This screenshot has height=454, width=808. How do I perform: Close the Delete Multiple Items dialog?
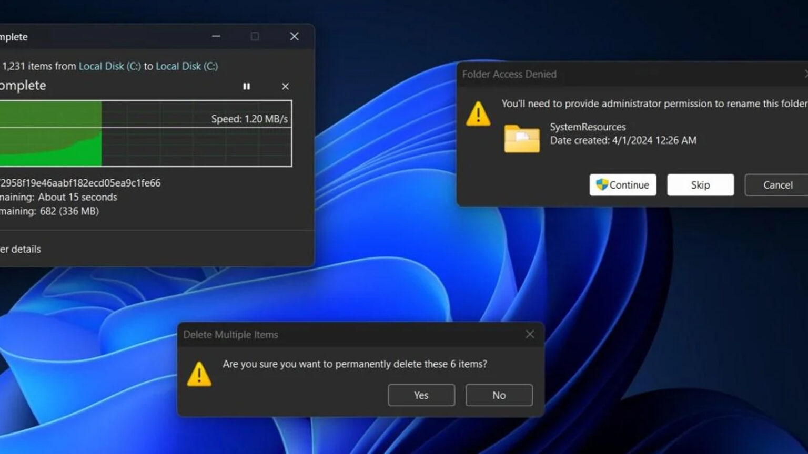[530, 334]
